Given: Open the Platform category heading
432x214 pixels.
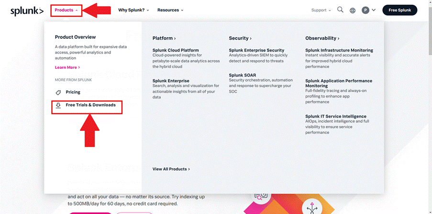Looking at the screenshot, I should click(x=164, y=38).
